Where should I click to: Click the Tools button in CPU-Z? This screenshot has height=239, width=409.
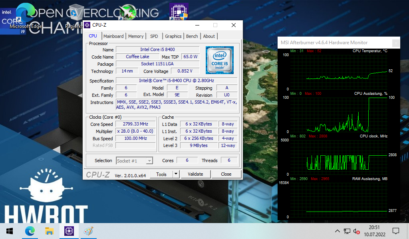click(x=161, y=174)
